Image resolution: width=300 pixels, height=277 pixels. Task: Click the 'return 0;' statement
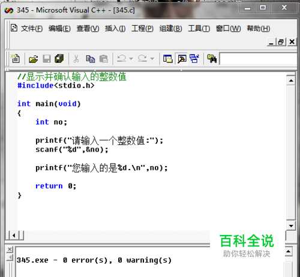tap(56, 186)
